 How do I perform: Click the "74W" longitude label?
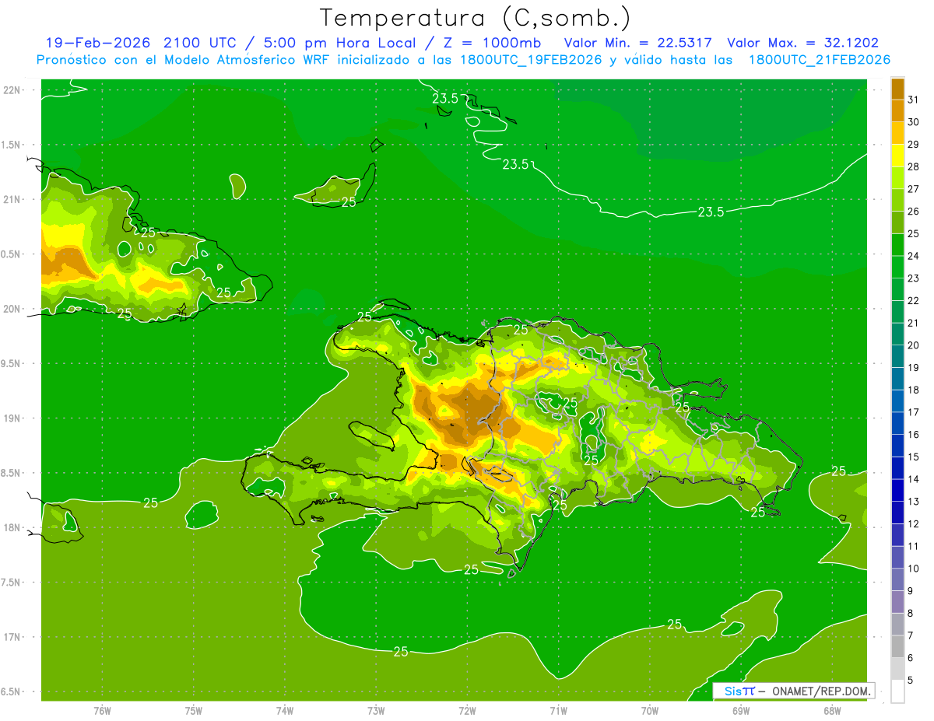284,709
